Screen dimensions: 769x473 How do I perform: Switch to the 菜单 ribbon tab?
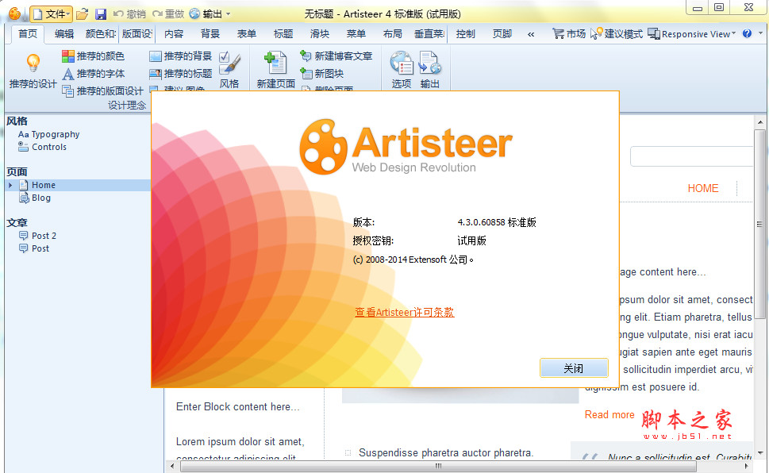click(x=356, y=34)
